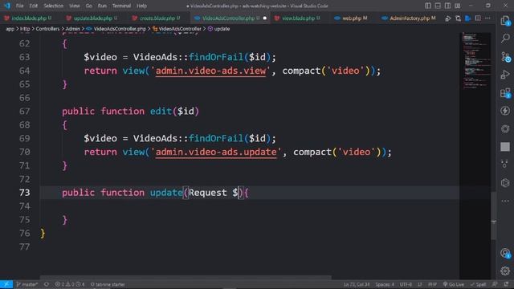Click the tabnine starter status item
This screenshot has width=514, height=289.
click(108, 284)
